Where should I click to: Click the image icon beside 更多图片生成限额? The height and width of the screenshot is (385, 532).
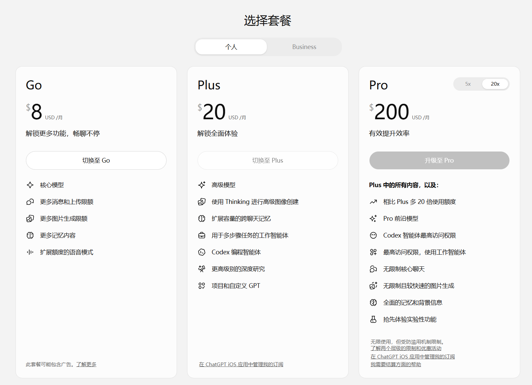pyautogui.click(x=30, y=219)
